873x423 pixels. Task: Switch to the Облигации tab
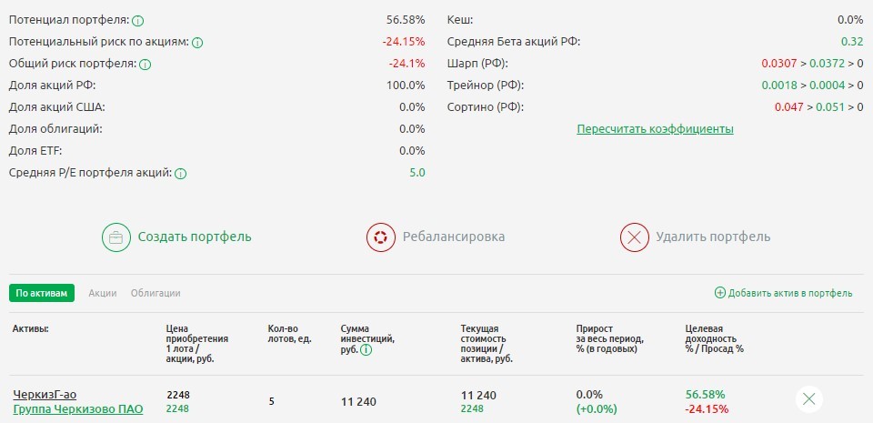coord(156,293)
